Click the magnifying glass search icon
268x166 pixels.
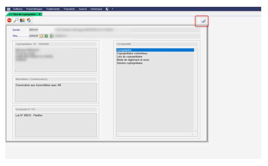16,20
